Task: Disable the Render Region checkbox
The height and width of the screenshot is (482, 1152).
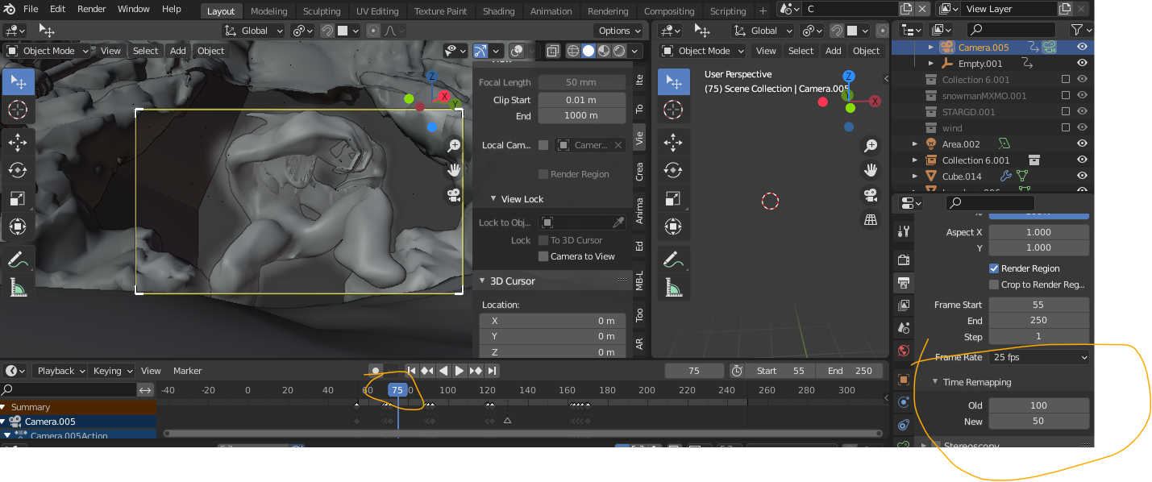Action: [995, 268]
